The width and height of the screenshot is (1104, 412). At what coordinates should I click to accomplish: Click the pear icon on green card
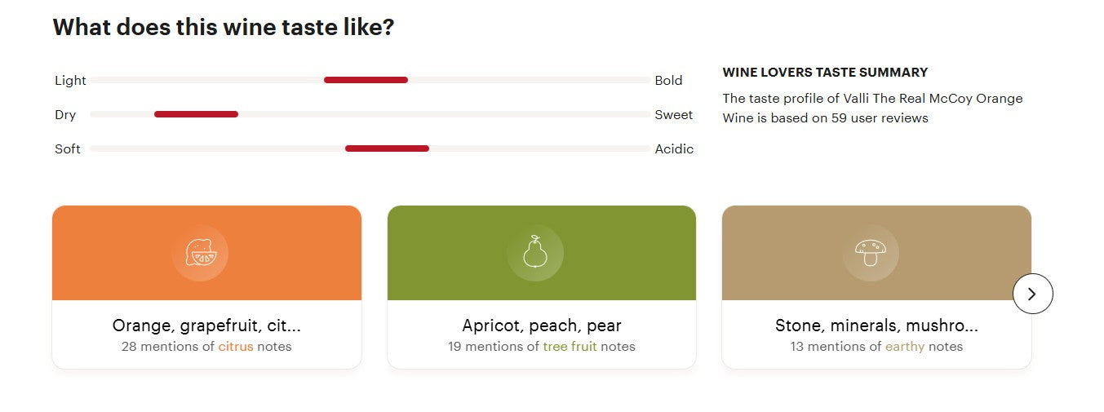coord(535,253)
